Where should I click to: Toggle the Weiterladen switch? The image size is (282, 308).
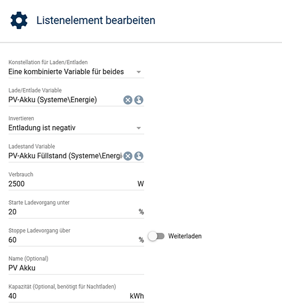(x=156, y=236)
